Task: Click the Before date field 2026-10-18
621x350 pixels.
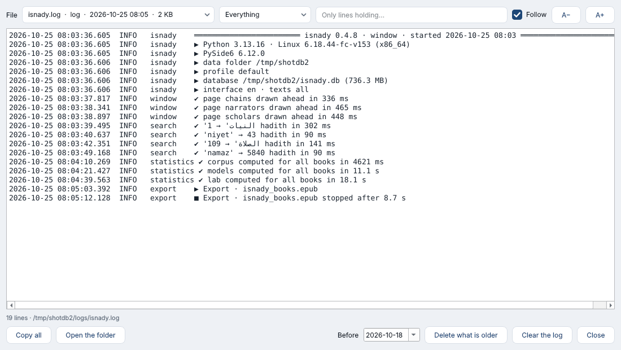Action: [386, 335]
